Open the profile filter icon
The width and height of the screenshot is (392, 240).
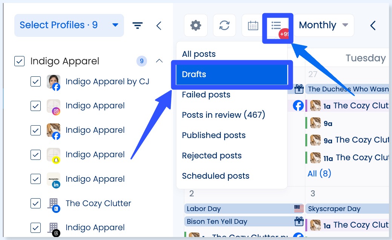pyautogui.click(x=138, y=25)
